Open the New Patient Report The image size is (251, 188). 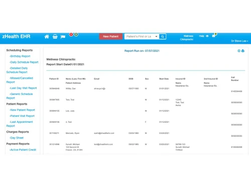[22, 110]
